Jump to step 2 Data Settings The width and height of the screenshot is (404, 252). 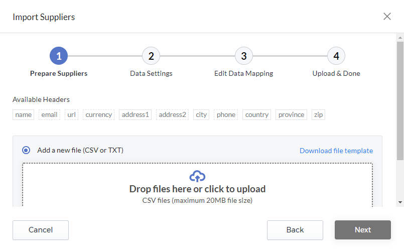pyautogui.click(x=151, y=56)
